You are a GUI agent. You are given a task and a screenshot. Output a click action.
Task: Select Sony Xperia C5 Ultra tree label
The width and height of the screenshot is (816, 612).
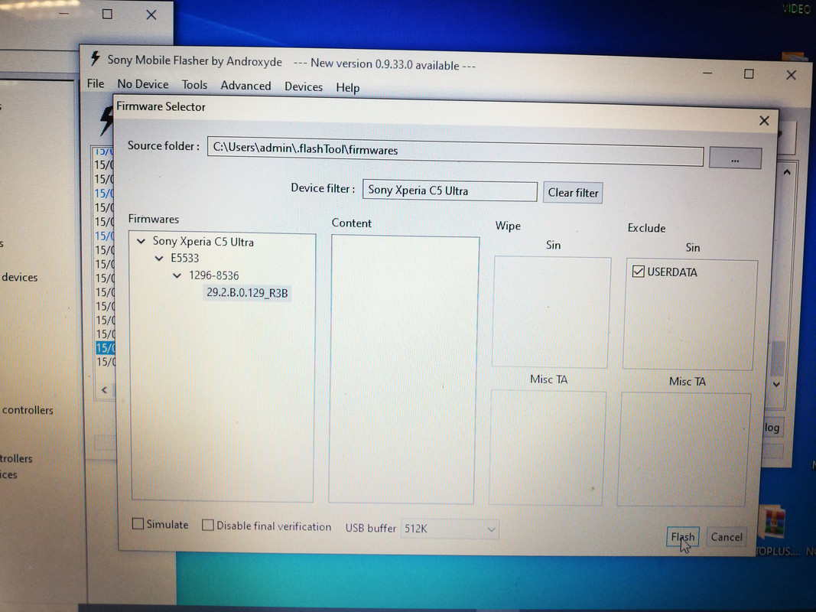point(203,242)
